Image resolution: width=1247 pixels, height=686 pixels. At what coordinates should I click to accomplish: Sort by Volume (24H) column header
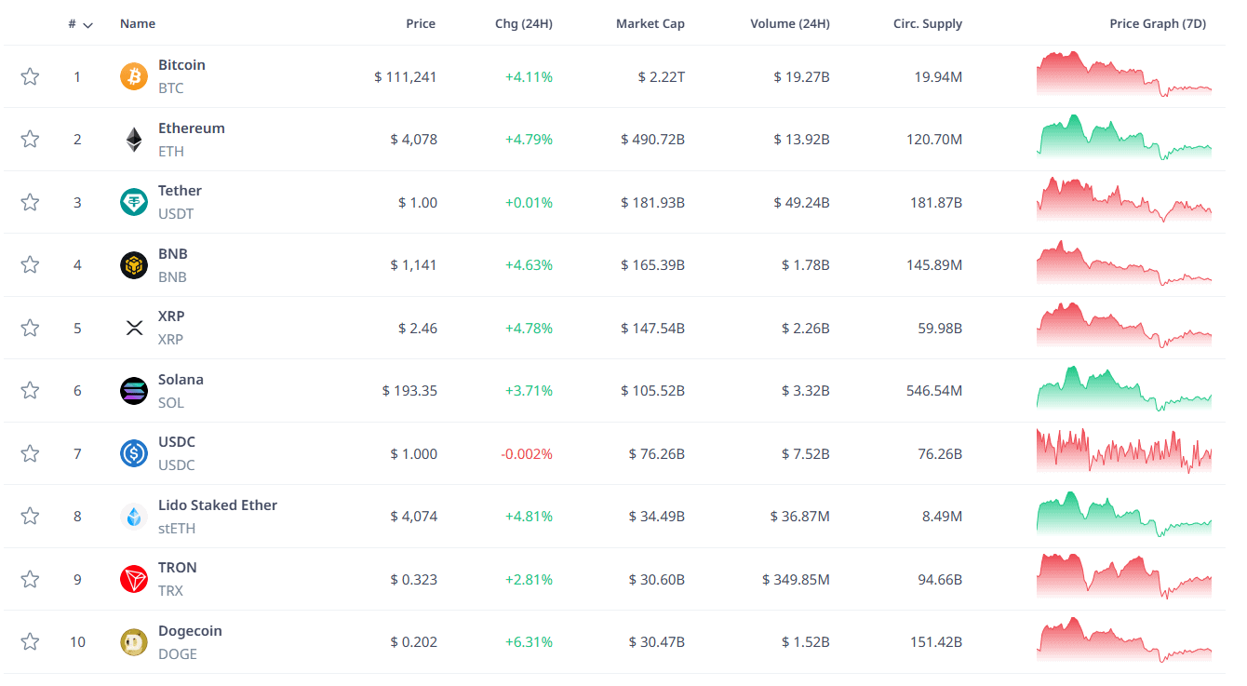tap(790, 24)
